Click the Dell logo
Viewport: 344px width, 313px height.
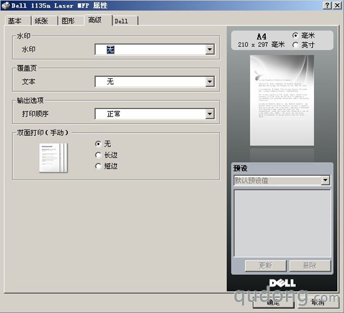click(x=282, y=283)
